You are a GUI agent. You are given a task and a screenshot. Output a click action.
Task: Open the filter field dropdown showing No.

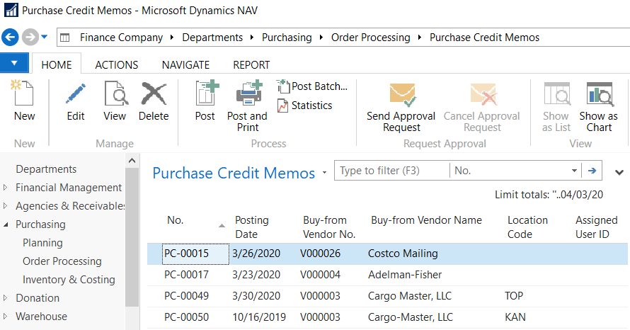(573, 171)
